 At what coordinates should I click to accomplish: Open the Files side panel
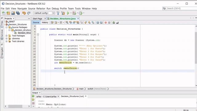click(x=2, y=24)
